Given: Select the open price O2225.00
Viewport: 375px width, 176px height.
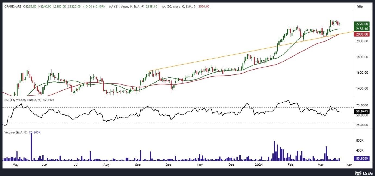Looking at the screenshot, I should [30, 6].
